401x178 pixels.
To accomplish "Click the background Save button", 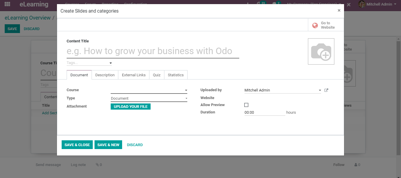I will click(12, 29).
